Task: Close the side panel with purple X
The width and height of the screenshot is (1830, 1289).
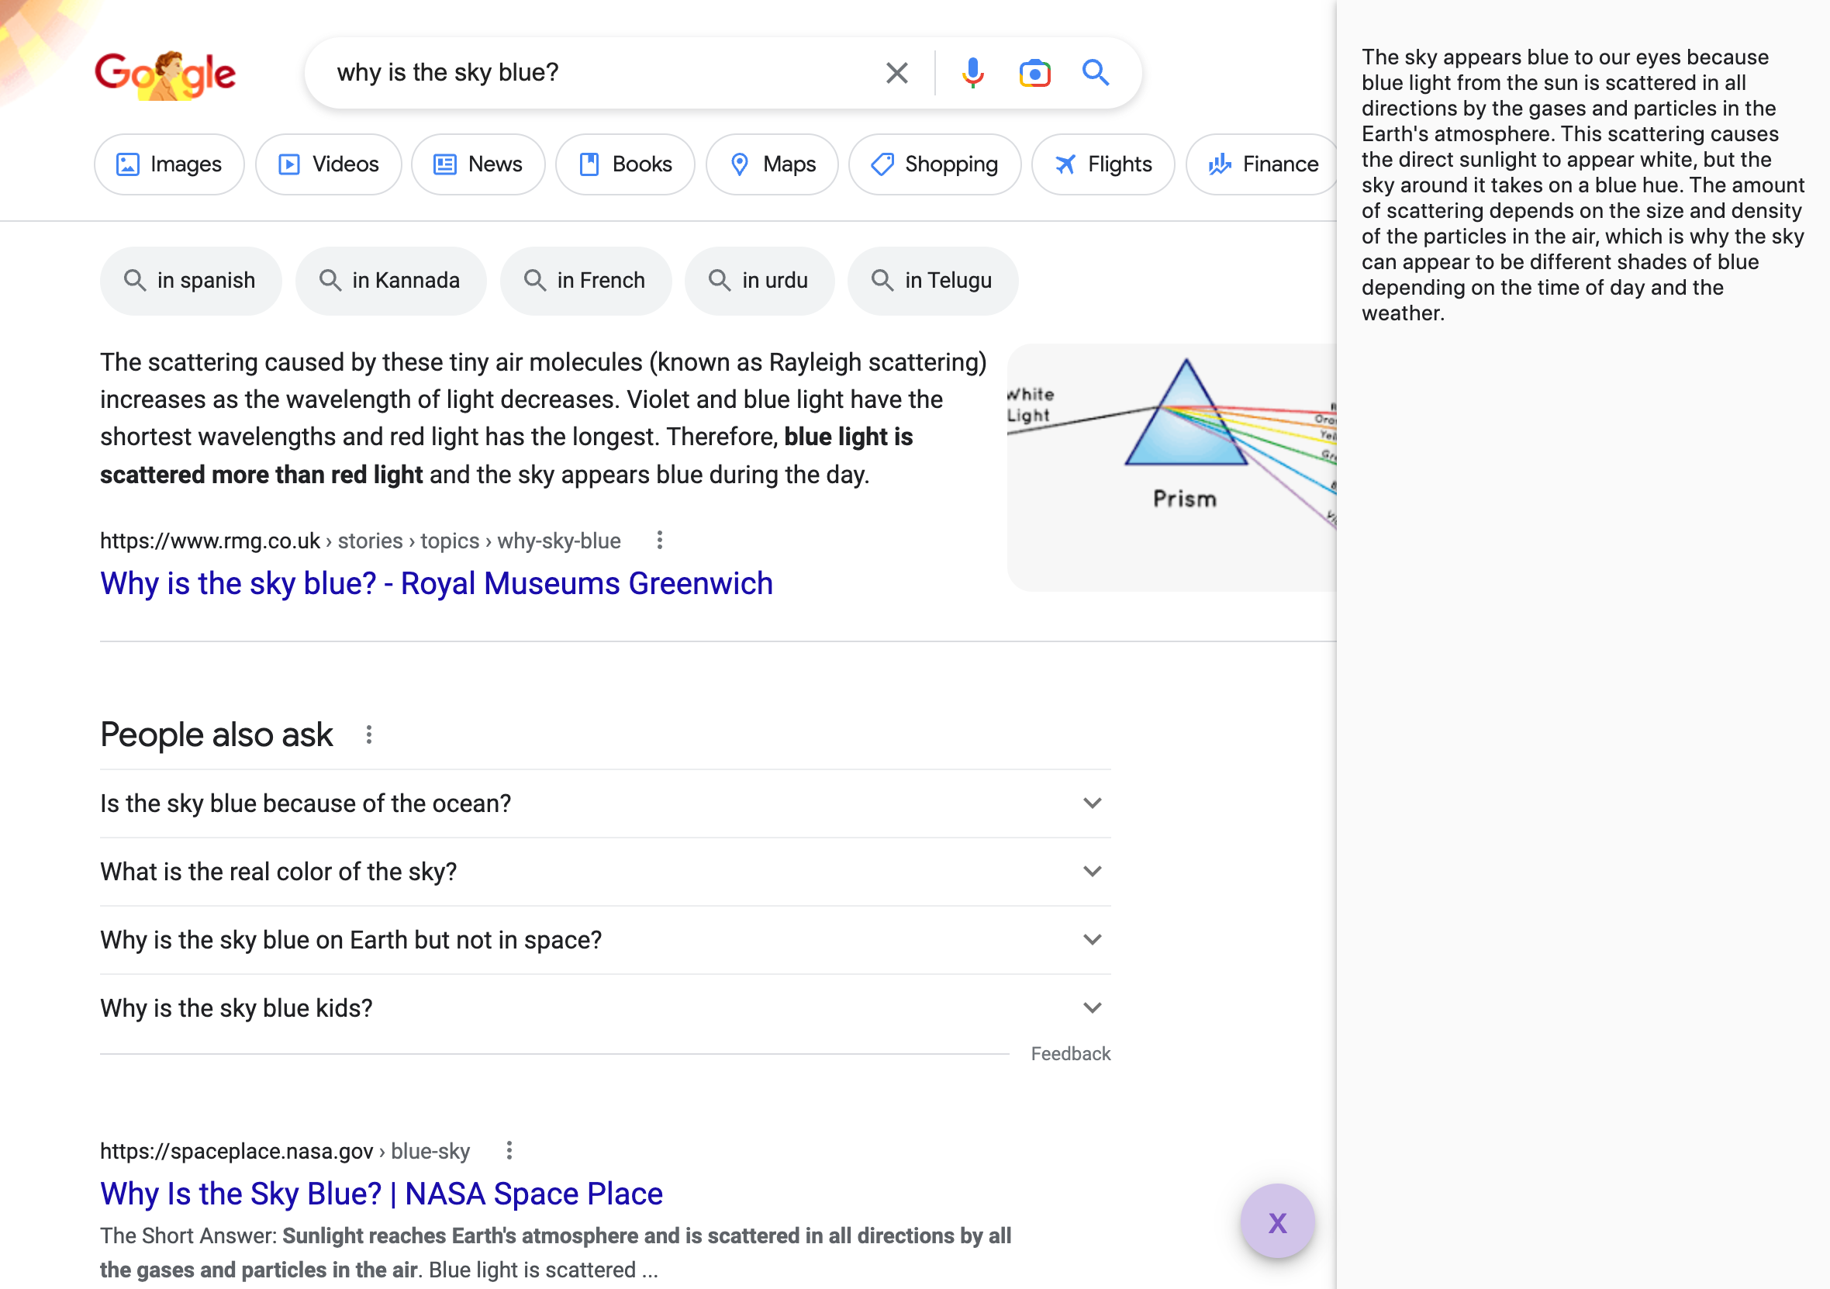Action: [x=1277, y=1222]
